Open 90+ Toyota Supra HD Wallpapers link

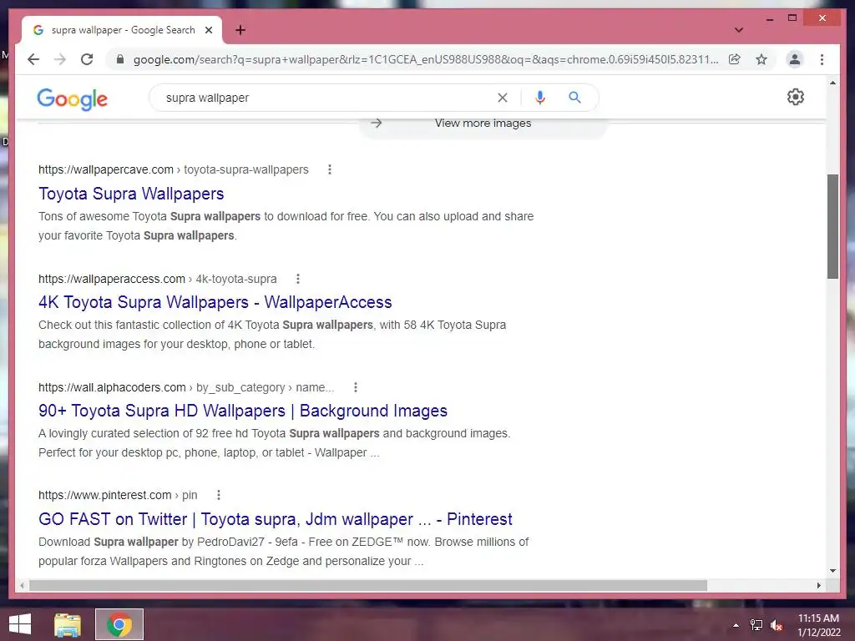[243, 411]
